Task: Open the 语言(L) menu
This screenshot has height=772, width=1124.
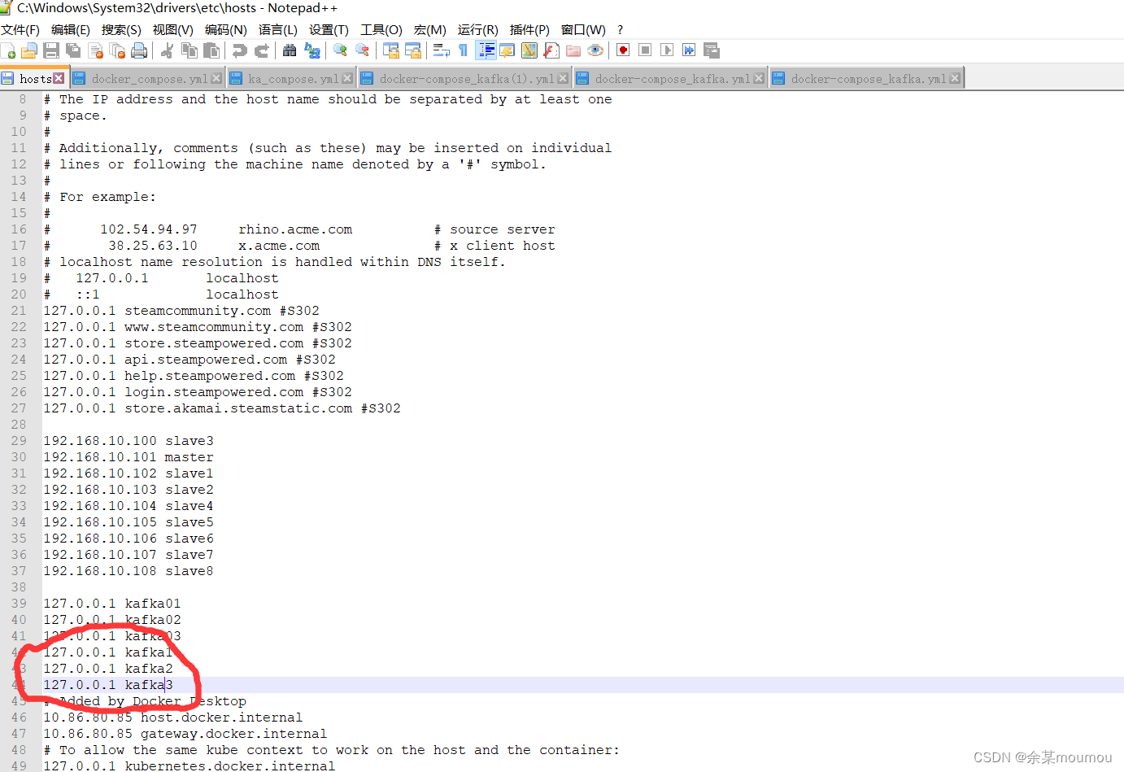Action: tap(278, 30)
